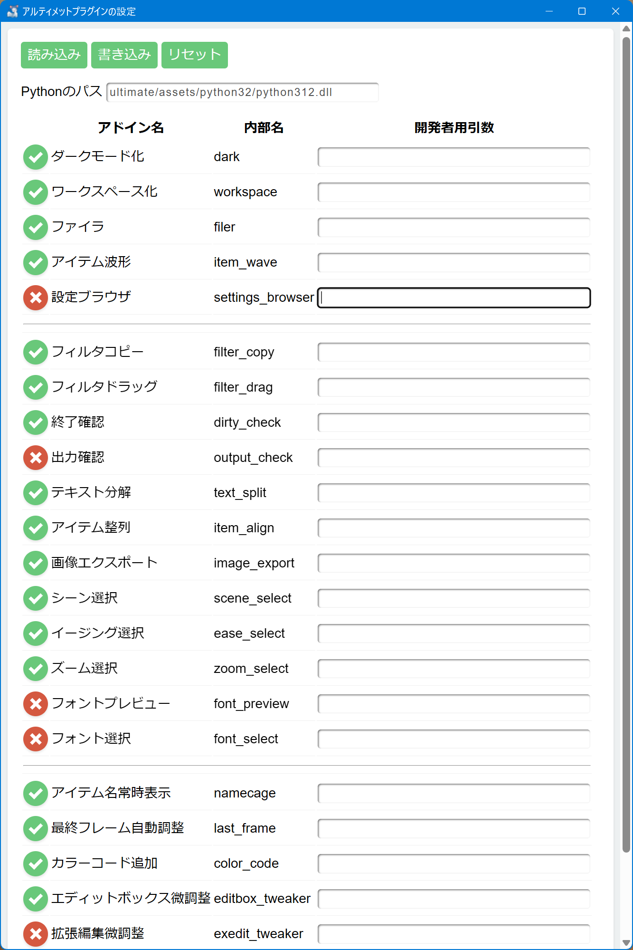The height and width of the screenshot is (950, 633).
Task: Click the リセット (reset) button
Action: [x=195, y=55]
